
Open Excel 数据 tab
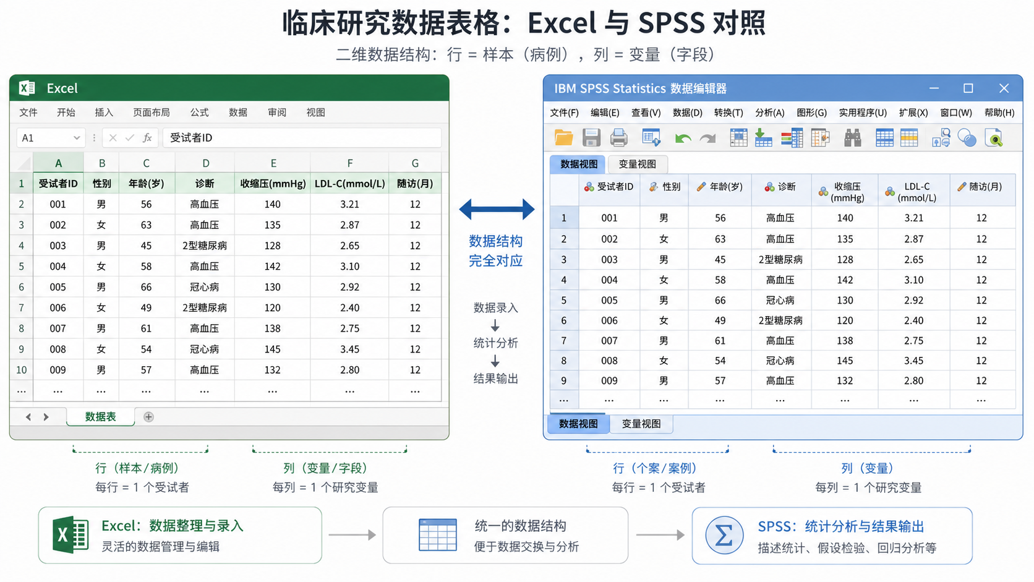click(238, 113)
